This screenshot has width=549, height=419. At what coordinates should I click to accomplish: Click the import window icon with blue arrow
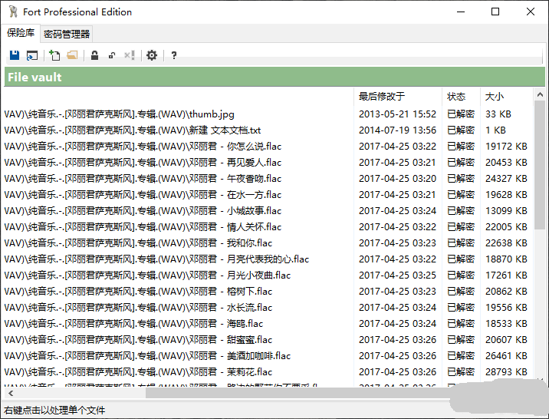32,55
